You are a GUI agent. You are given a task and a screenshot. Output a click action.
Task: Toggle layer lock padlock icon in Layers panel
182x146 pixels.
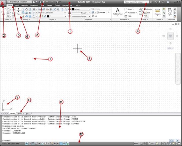[45, 16]
